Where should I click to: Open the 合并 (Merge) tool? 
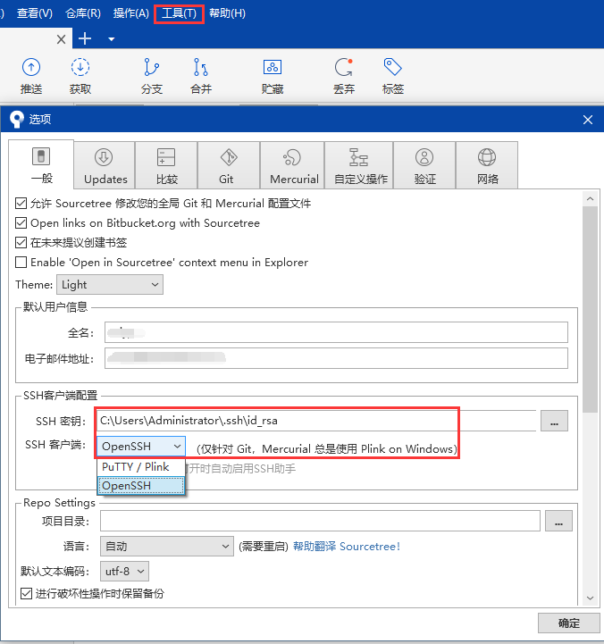(x=201, y=76)
